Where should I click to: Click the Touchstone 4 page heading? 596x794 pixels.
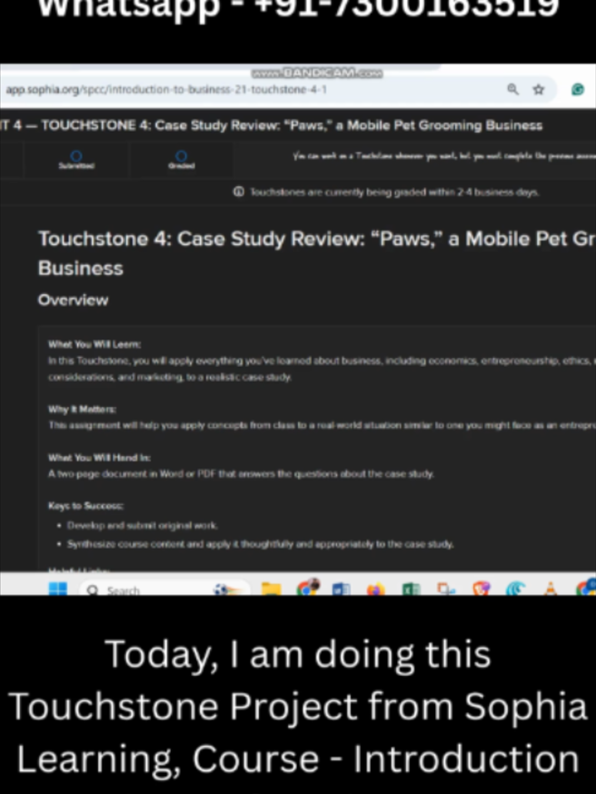click(317, 253)
